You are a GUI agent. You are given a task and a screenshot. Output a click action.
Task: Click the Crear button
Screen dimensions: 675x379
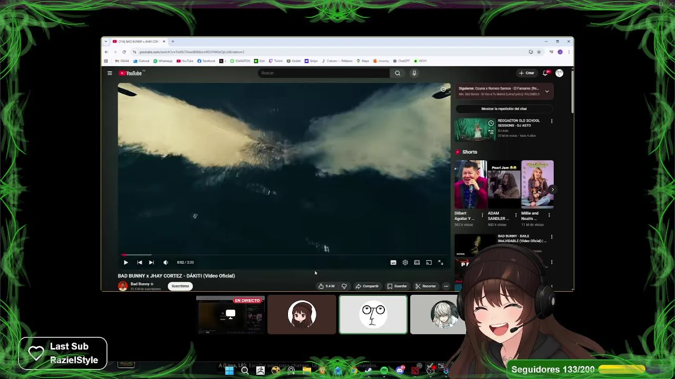[527, 73]
